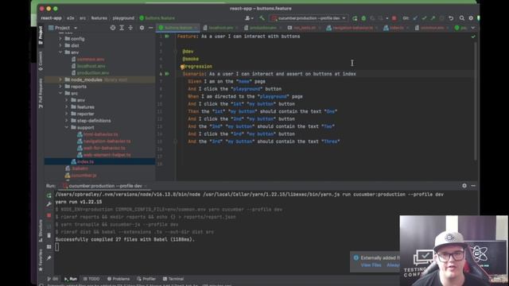Toggle the Structure tool window strip button
Image resolution: width=509 pixels, height=286 pixels.
tap(41, 230)
